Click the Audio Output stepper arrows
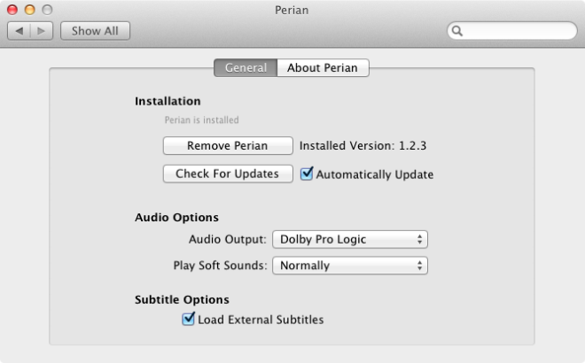 click(x=420, y=239)
